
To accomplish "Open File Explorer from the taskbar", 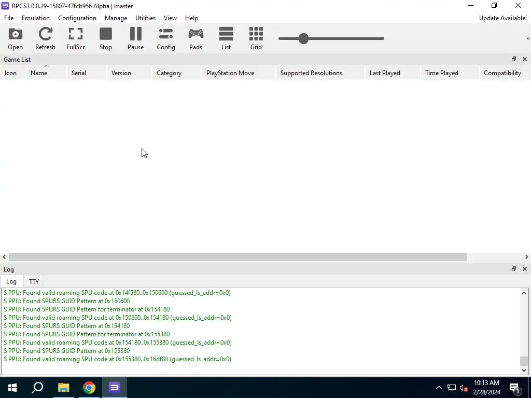I will pyautogui.click(x=63, y=388).
